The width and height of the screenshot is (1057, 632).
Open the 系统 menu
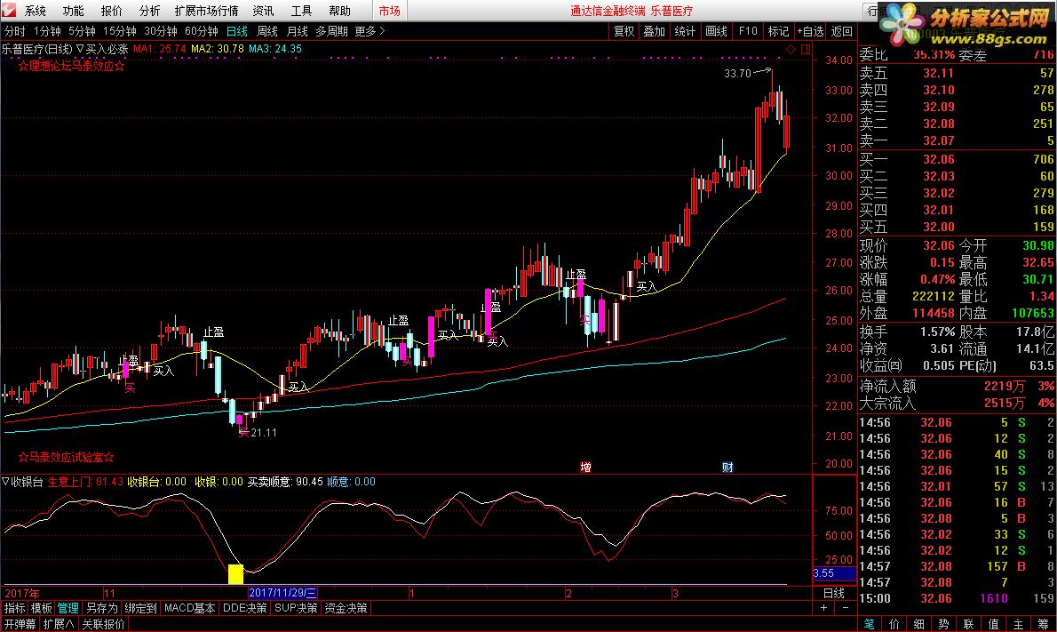[x=35, y=11]
